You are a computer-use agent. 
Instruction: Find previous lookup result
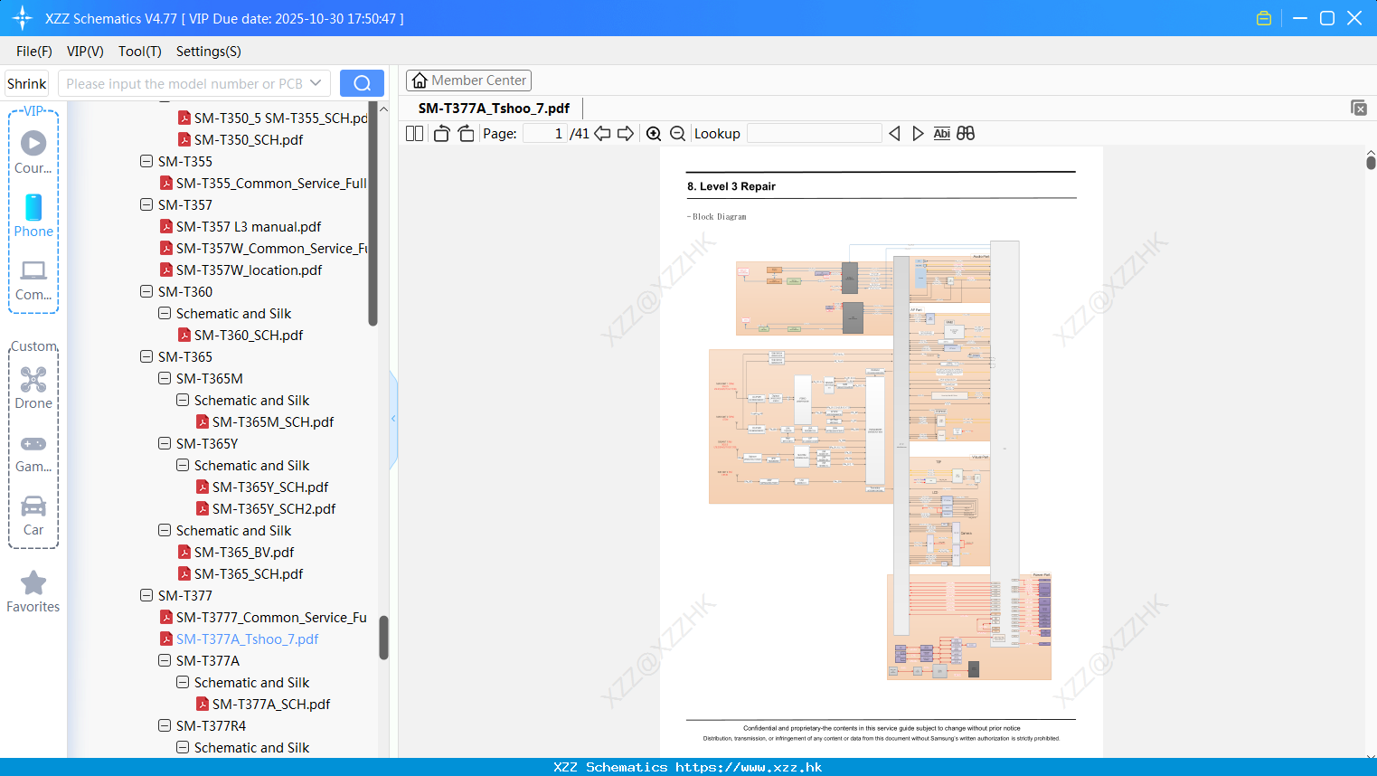click(894, 134)
